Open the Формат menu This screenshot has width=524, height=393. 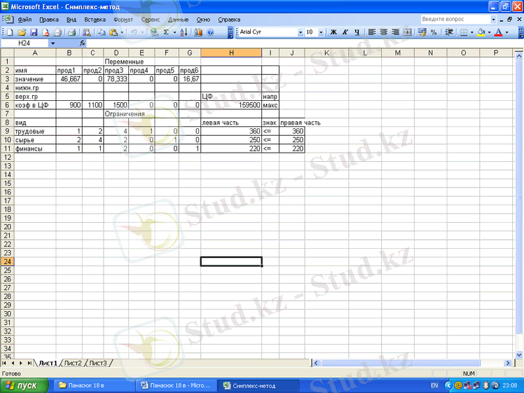click(123, 20)
